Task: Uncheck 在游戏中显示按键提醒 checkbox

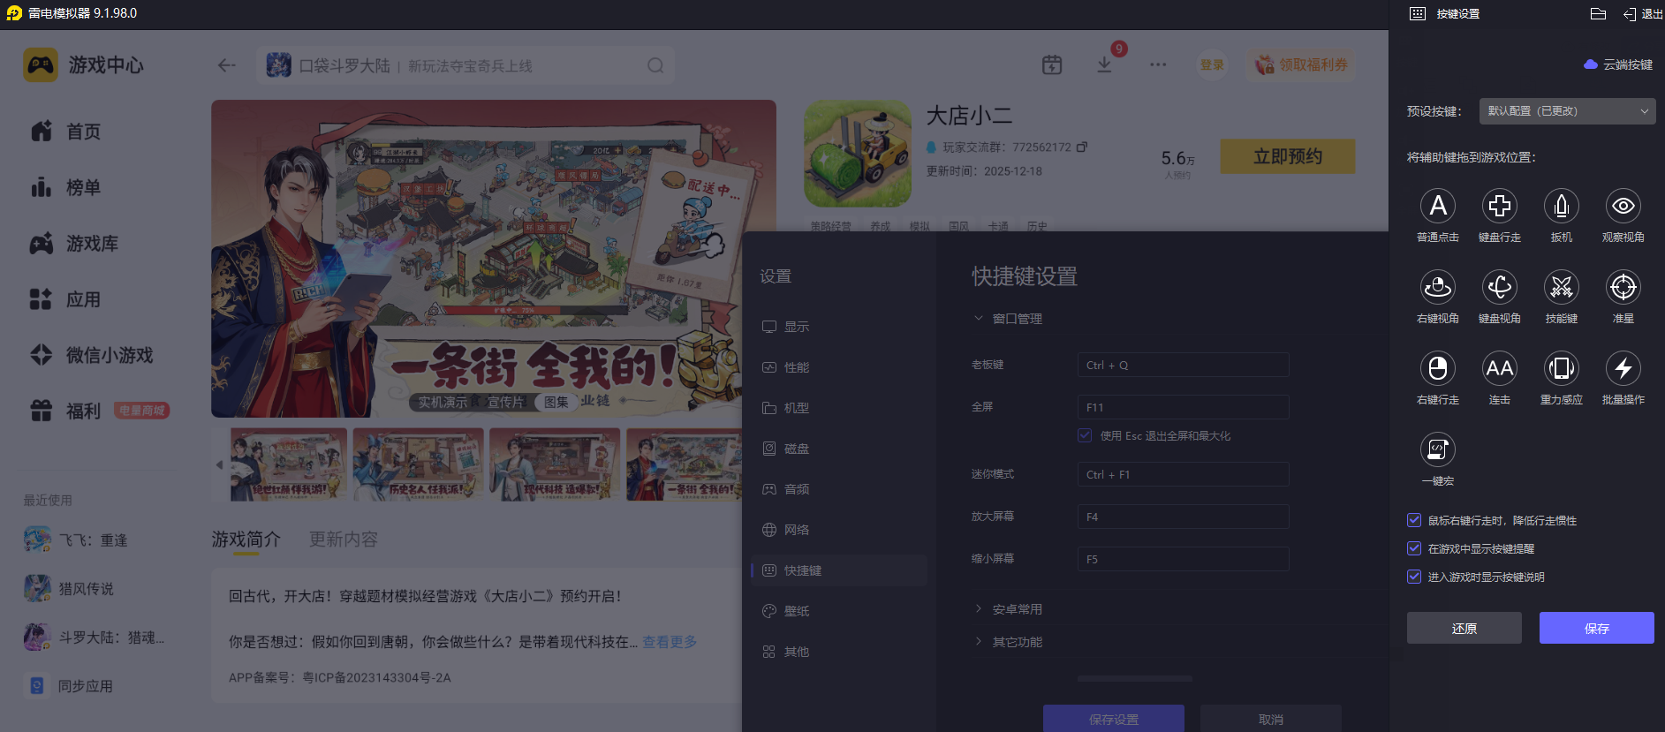Action: point(1414,549)
